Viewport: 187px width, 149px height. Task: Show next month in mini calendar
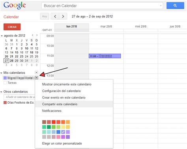click(37, 35)
